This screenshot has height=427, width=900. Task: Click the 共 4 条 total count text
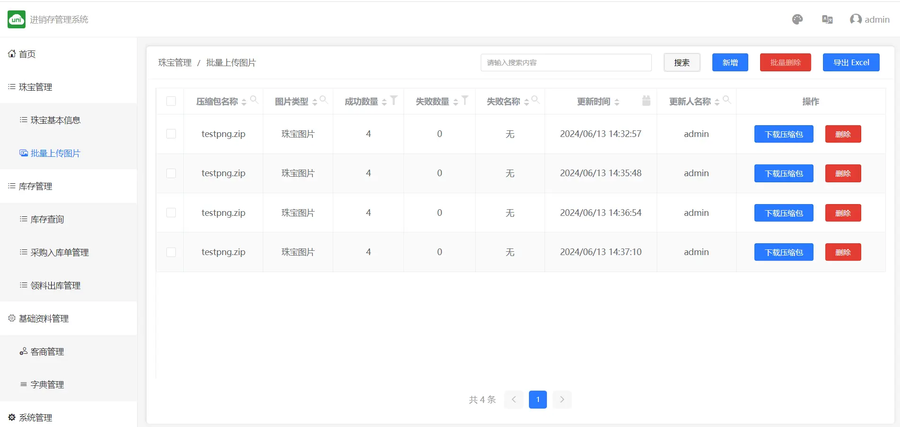pos(482,400)
